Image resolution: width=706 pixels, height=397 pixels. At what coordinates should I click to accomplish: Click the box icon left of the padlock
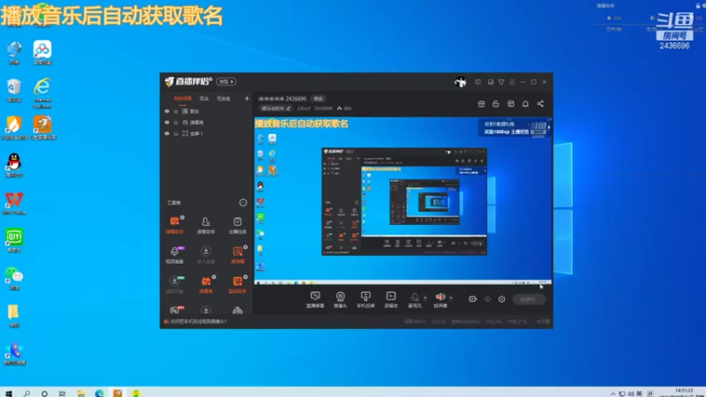pos(481,104)
